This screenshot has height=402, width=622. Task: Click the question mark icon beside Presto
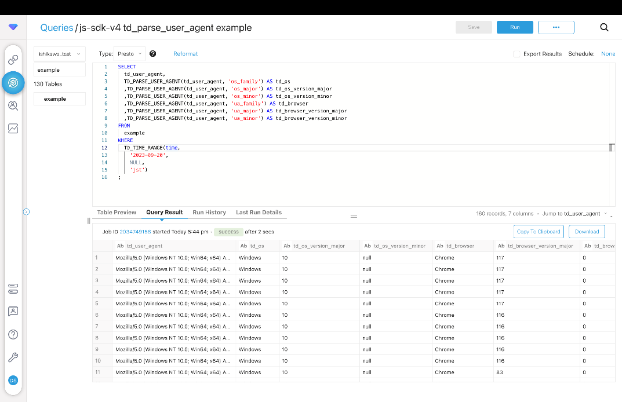point(153,54)
